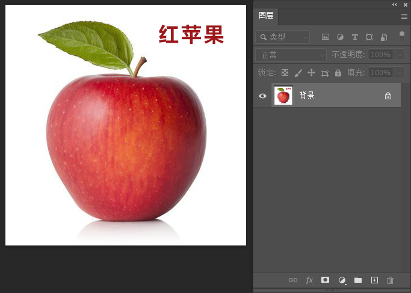411x293 pixels.
Task: Select the 背景 layer name
Action: (307, 95)
